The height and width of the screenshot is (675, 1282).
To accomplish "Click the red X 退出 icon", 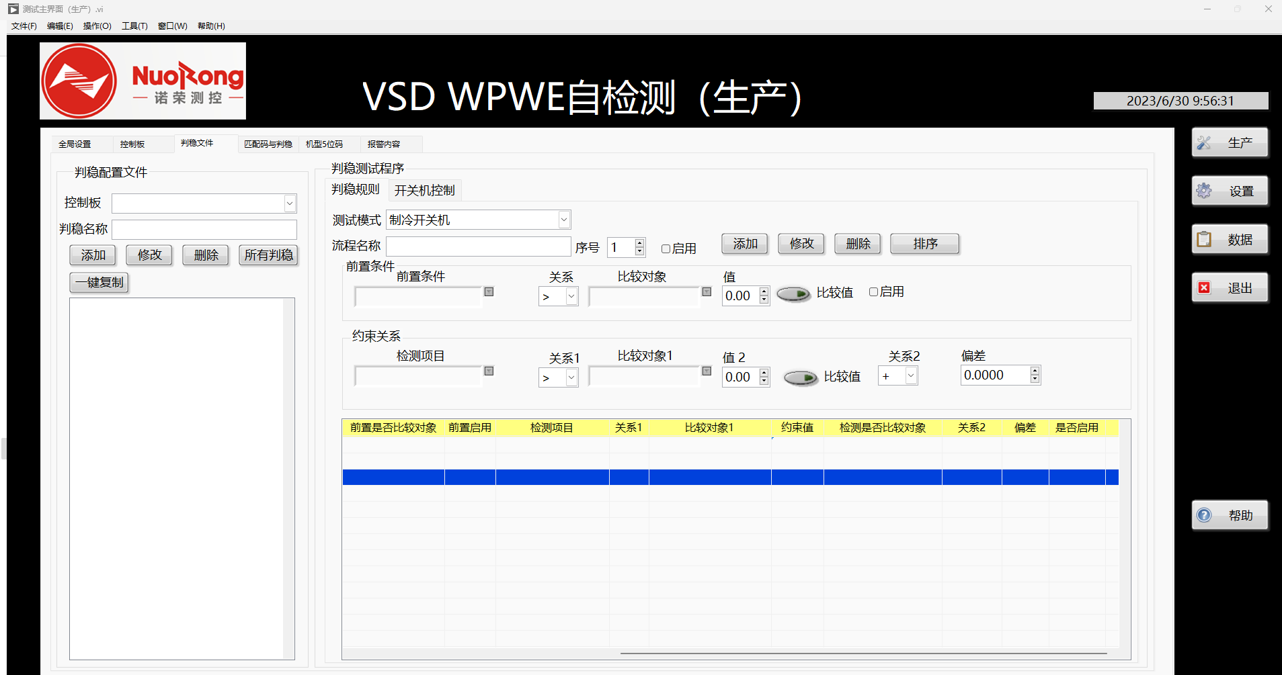I will click(1204, 287).
